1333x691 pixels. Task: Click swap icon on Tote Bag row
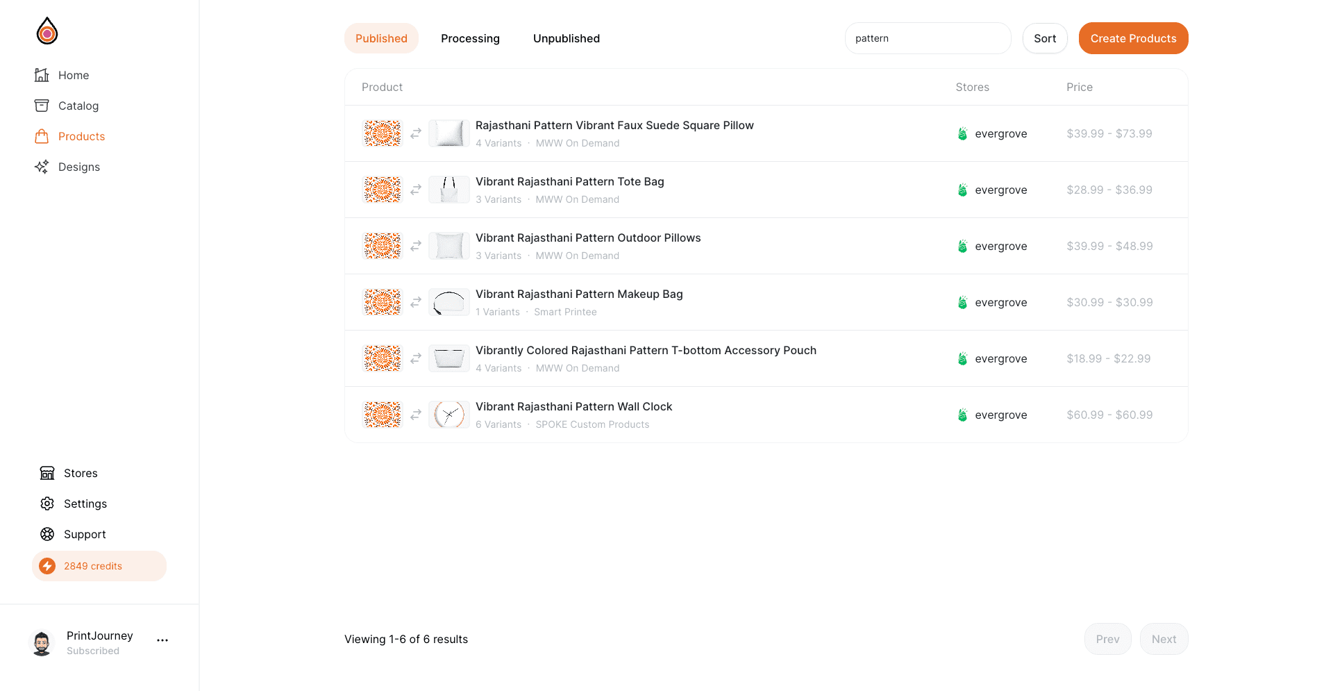coord(416,190)
